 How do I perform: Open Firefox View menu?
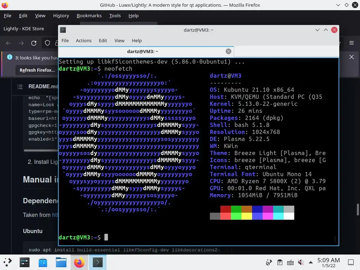[40, 15]
